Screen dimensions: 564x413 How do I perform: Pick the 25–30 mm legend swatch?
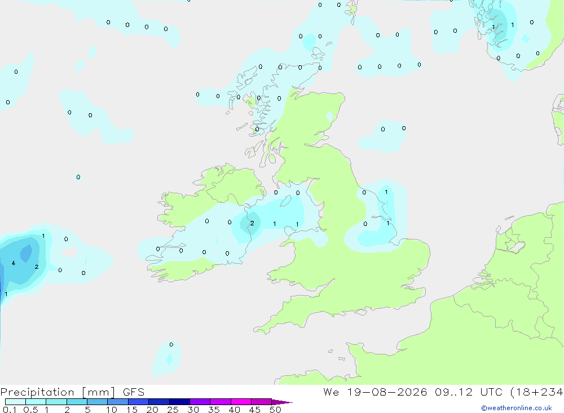tap(179, 402)
